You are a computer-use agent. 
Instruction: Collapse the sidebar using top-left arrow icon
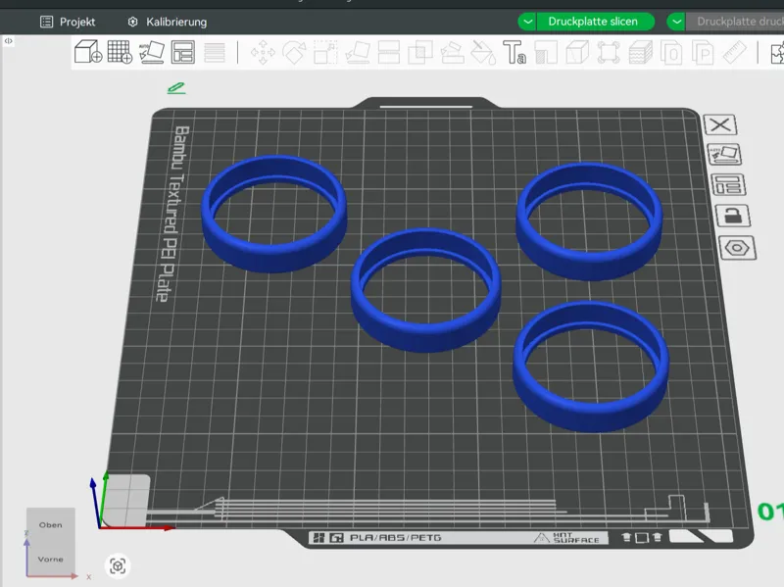(x=9, y=41)
